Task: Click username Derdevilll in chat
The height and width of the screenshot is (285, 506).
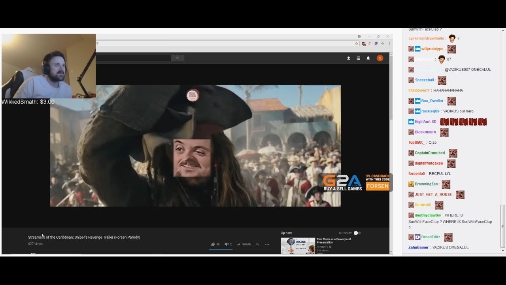Action: point(423,205)
